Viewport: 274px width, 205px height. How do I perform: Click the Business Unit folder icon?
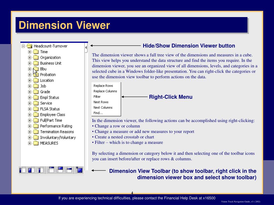(36, 63)
